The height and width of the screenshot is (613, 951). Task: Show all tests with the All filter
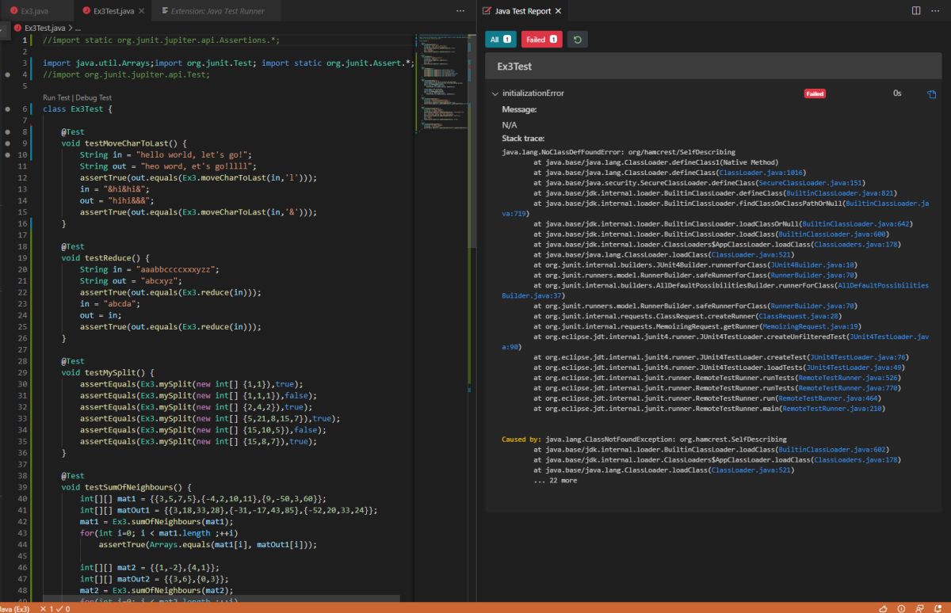pos(500,39)
